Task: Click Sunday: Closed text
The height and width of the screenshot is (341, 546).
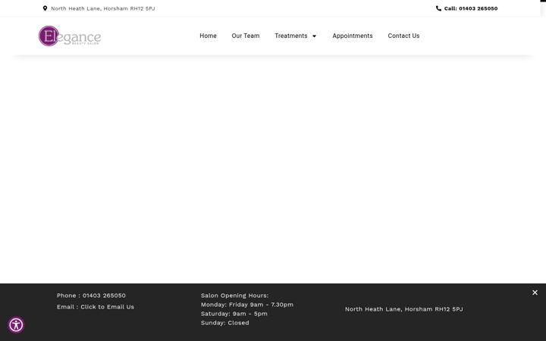Action: coord(225,323)
